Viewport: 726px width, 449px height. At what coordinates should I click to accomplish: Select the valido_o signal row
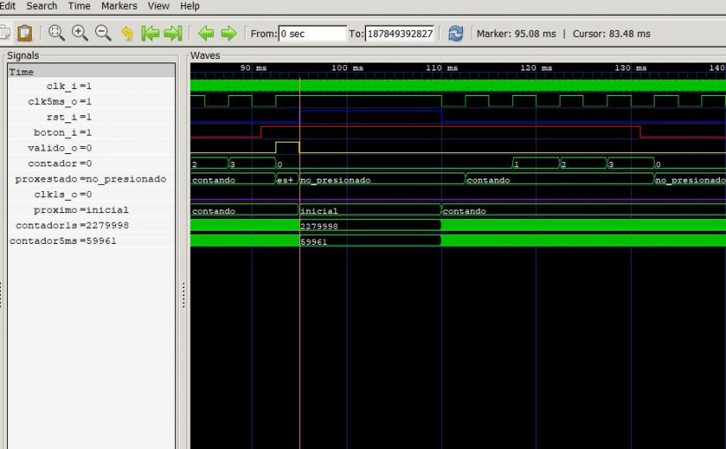[92, 148]
